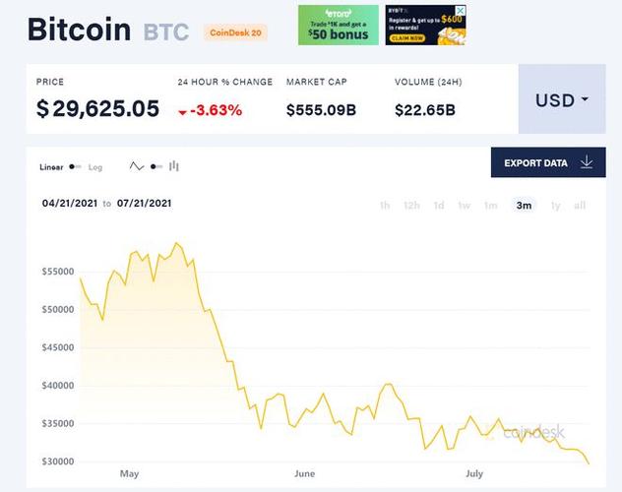Toggle line/candlestick chart type switch
Viewport: 622px width, 492px height.
155,167
